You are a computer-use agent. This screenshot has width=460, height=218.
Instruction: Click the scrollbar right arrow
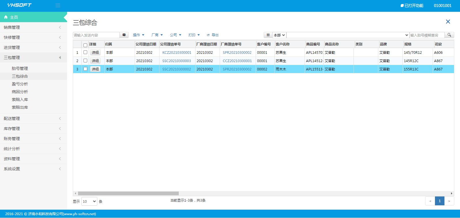(x=452, y=194)
